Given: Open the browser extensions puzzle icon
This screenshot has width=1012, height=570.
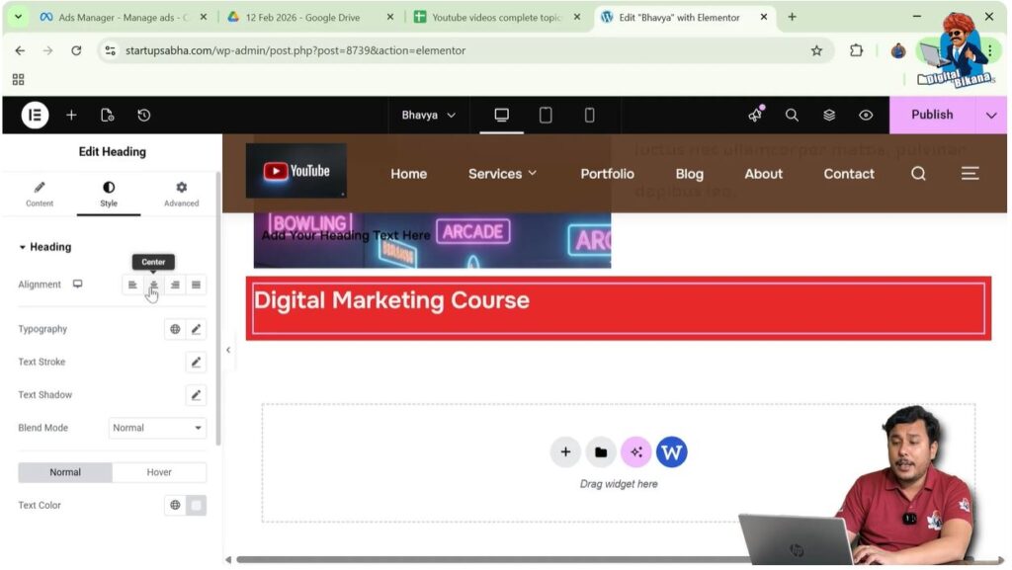Looking at the screenshot, I should point(857,50).
